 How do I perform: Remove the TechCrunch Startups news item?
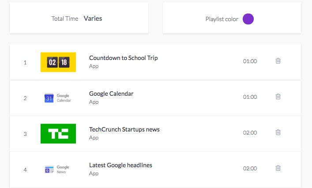pyautogui.click(x=278, y=132)
